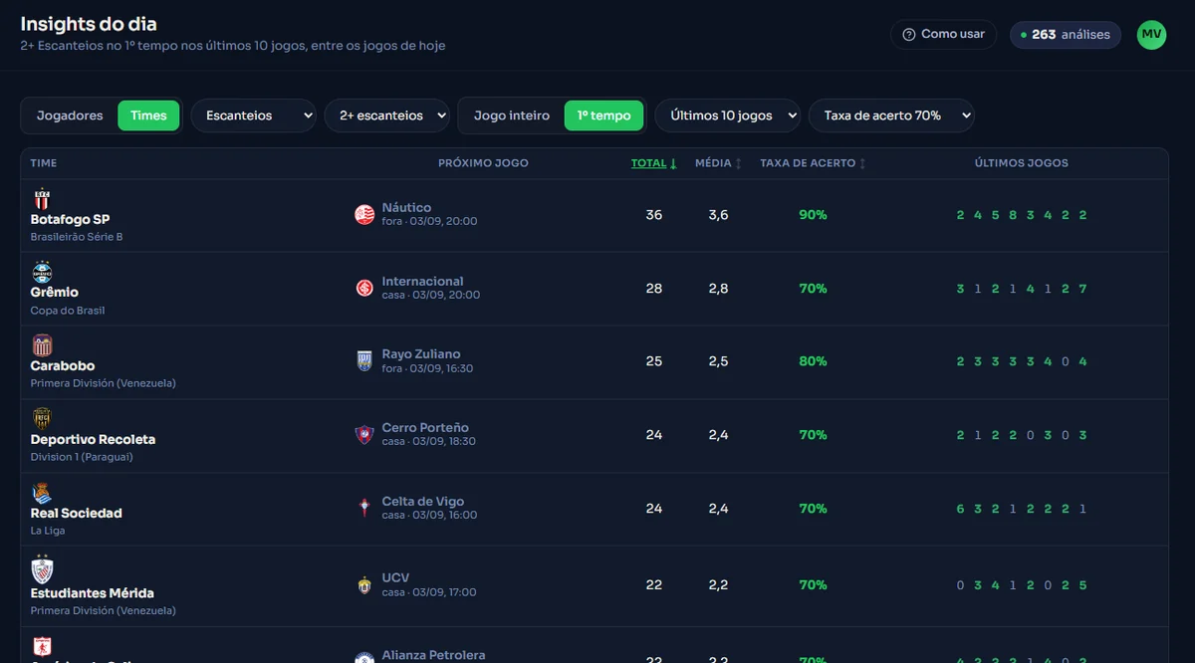
Task: Click the 90% hit rate for Botafogo SP
Action: pos(813,215)
